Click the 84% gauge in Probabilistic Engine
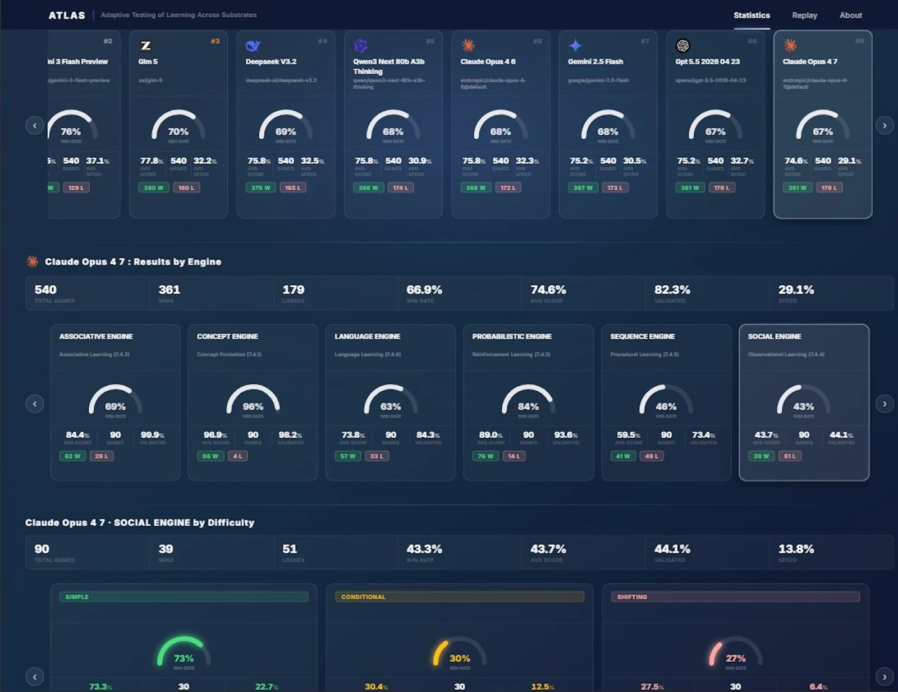The image size is (898, 692). pyautogui.click(x=528, y=401)
